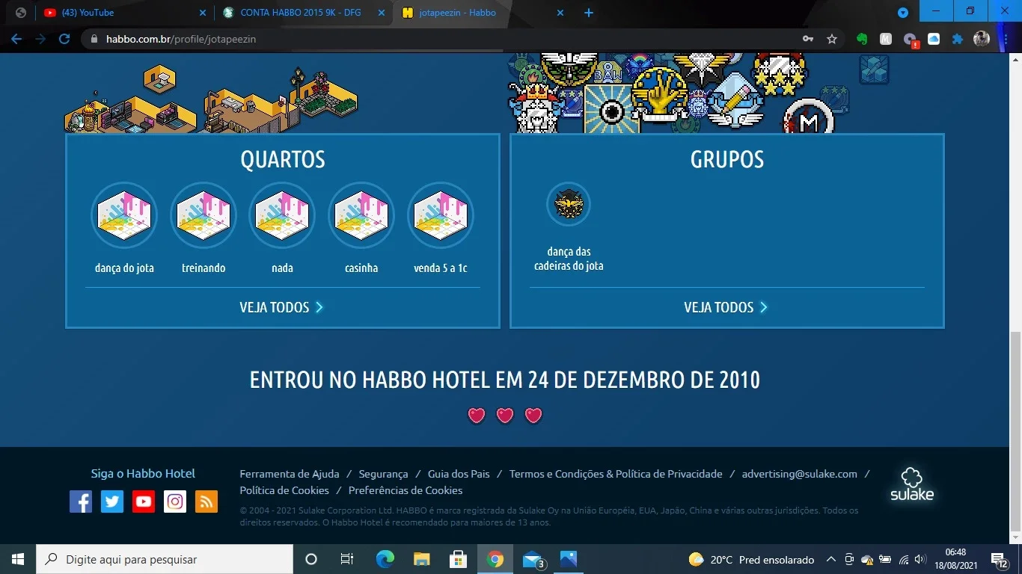
Task: Click VEJA TODOS under Quartos
Action: point(282,307)
